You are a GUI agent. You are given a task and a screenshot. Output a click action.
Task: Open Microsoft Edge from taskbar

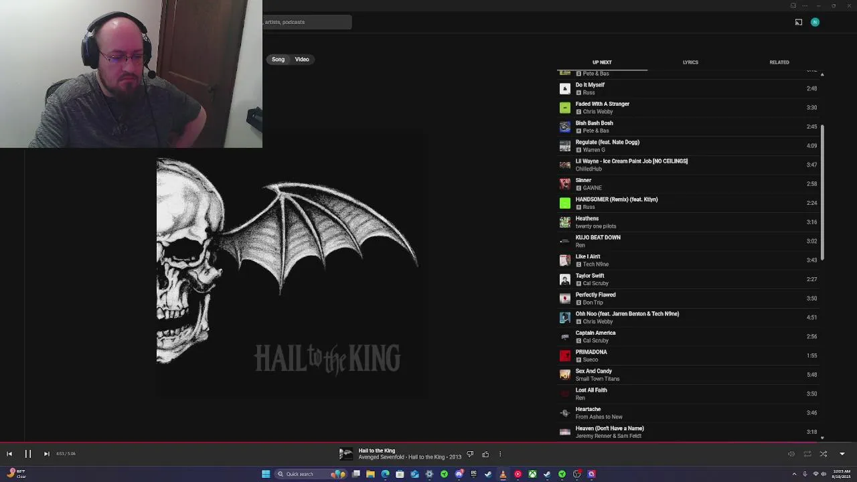385,474
